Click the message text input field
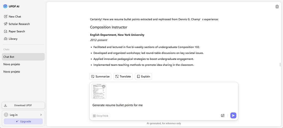 pyautogui.click(x=163, y=105)
